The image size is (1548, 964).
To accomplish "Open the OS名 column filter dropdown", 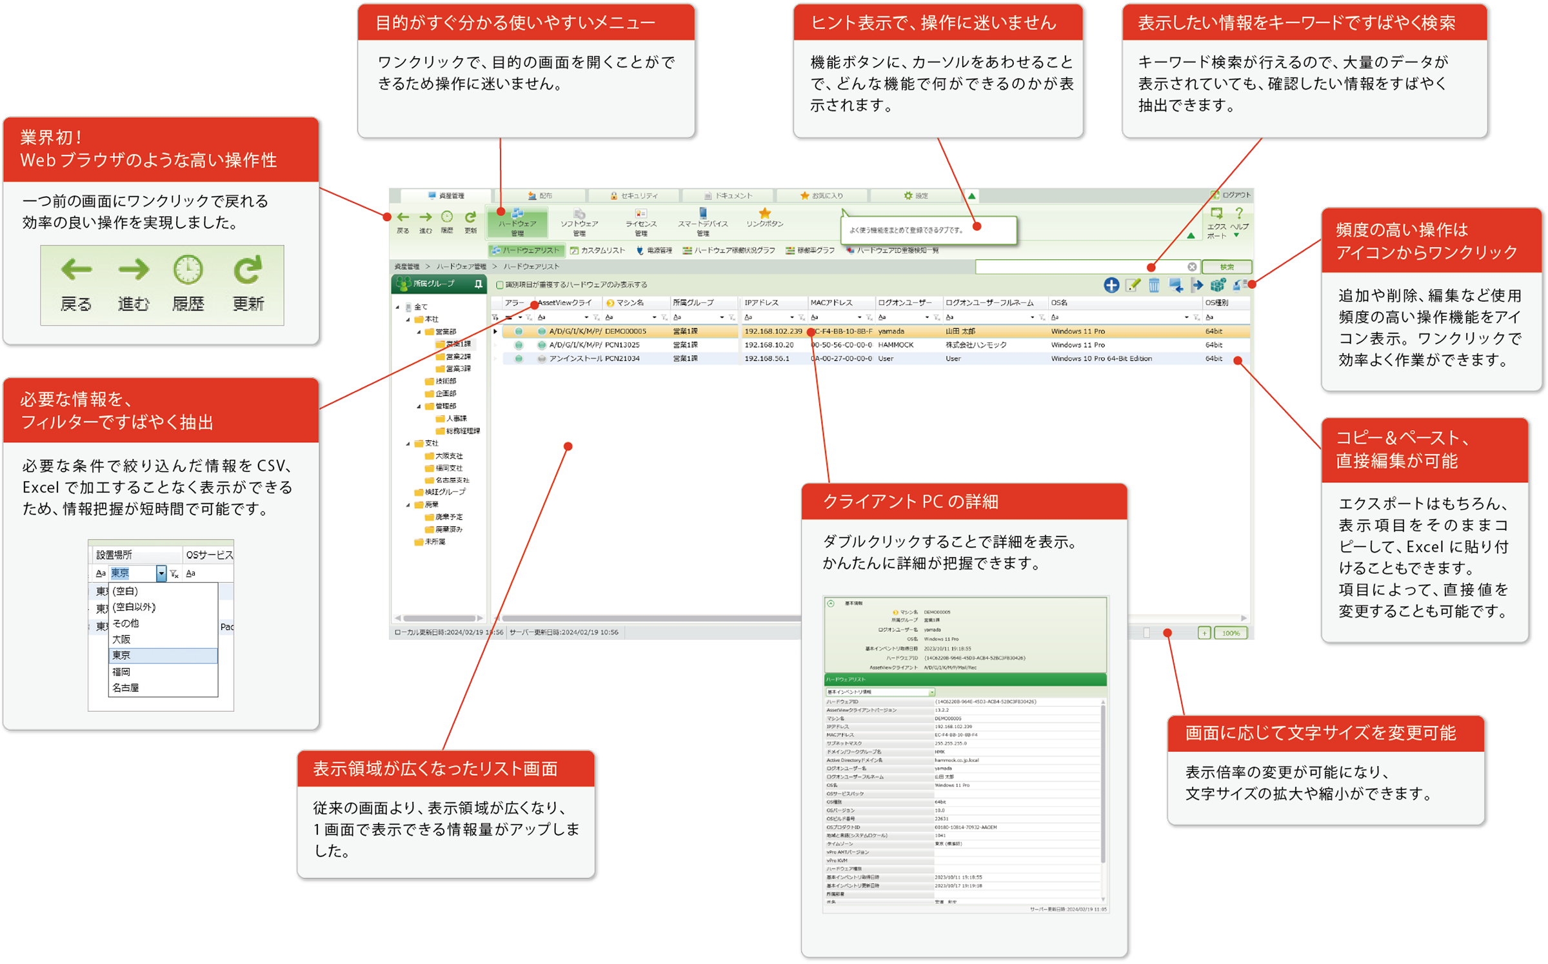I will pyautogui.click(x=1186, y=317).
